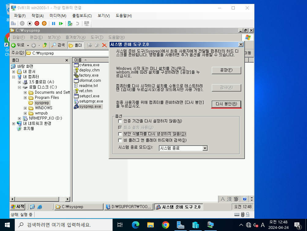Click the Copy To folder toolbar icon
Image resolution: width=307 pixels, height=231 pixels.
point(97,45)
